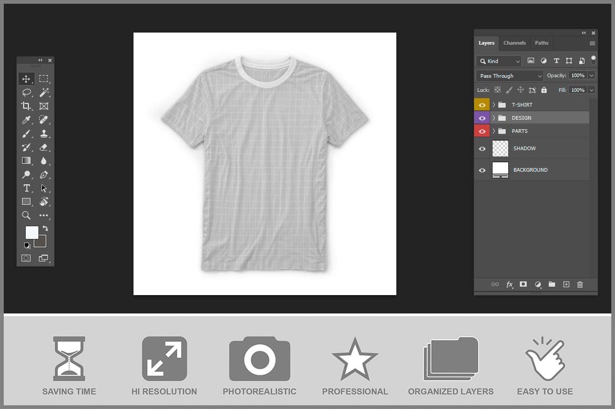Change the screen mode
The height and width of the screenshot is (409, 615).
tap(44, 258)
